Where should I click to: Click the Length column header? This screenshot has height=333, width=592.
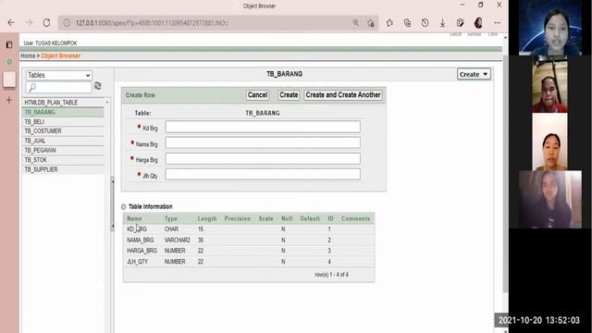point(207,218)
